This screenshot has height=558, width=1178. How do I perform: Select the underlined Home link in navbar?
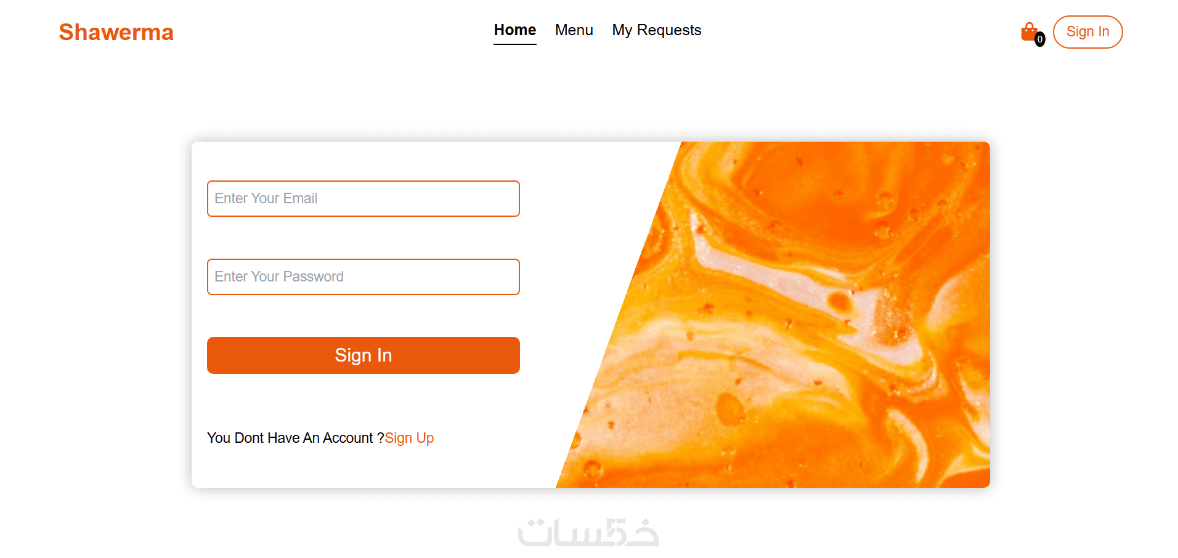coord(515,30)
